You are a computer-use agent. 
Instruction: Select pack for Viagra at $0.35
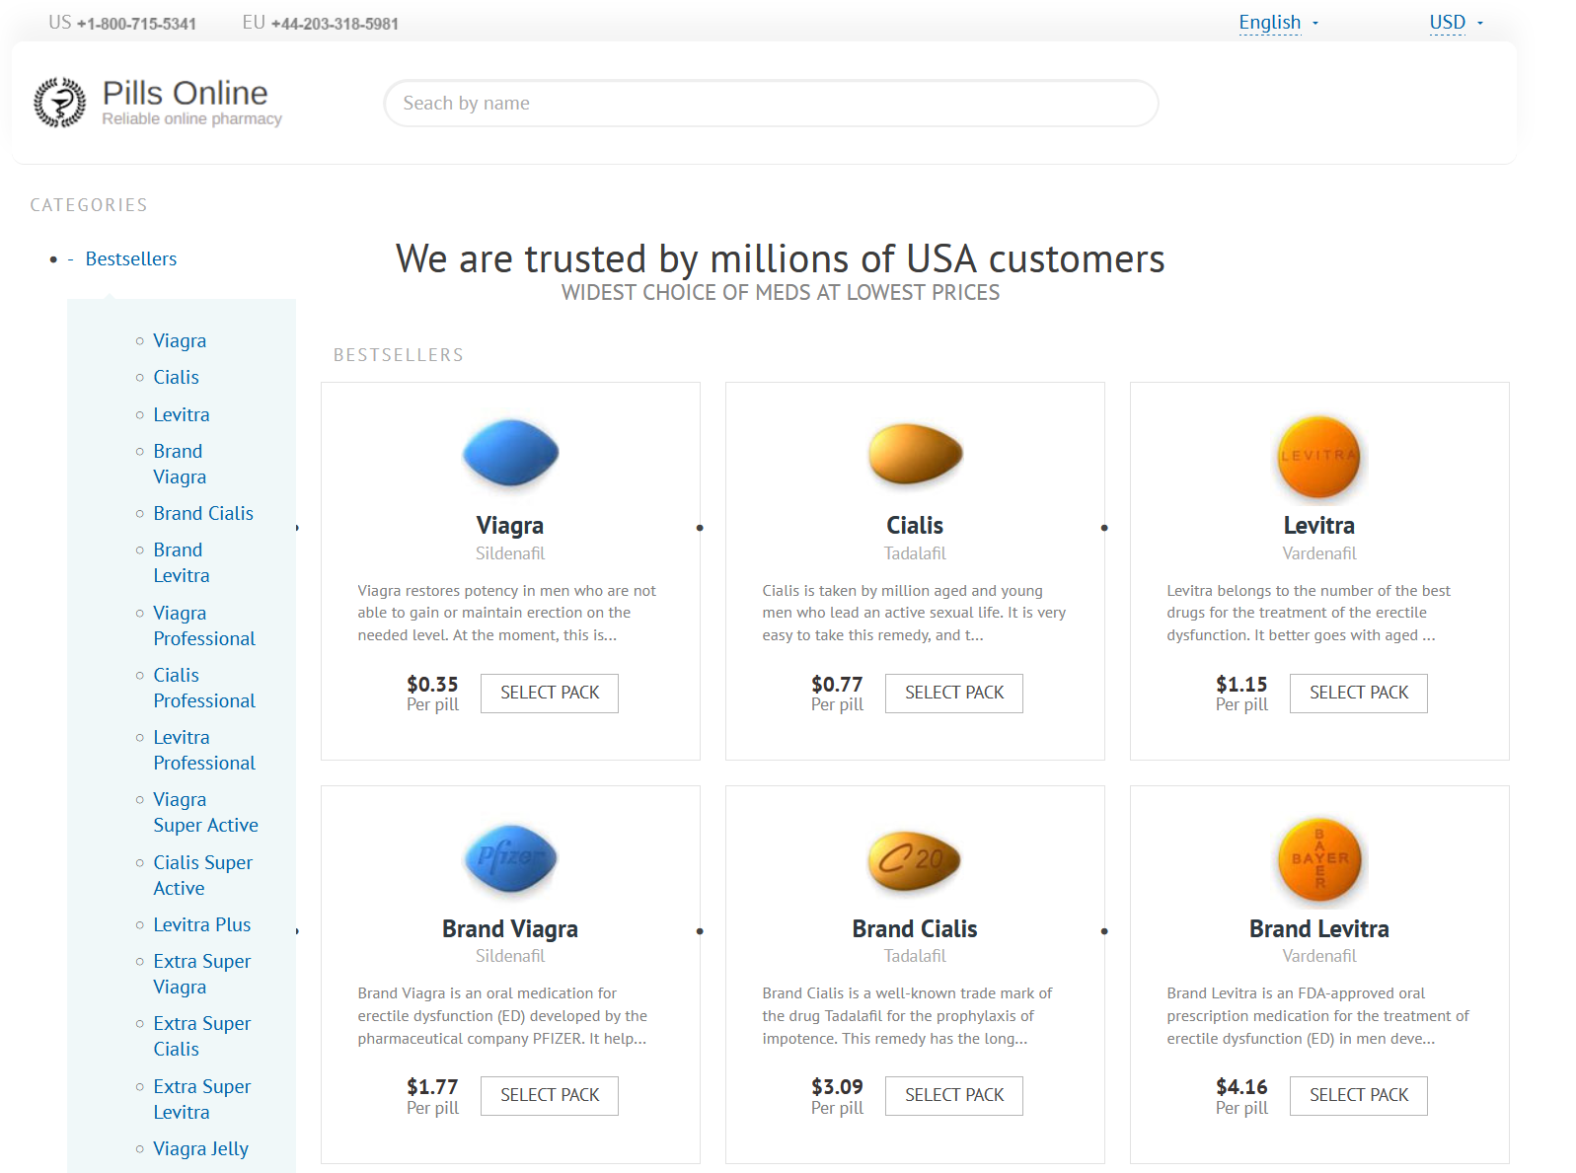click(x=550, y=694)
